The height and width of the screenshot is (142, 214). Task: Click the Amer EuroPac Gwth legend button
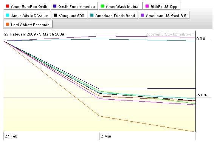[27, 6]
